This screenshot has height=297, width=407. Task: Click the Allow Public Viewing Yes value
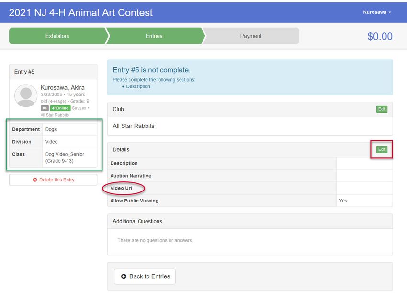343,201
